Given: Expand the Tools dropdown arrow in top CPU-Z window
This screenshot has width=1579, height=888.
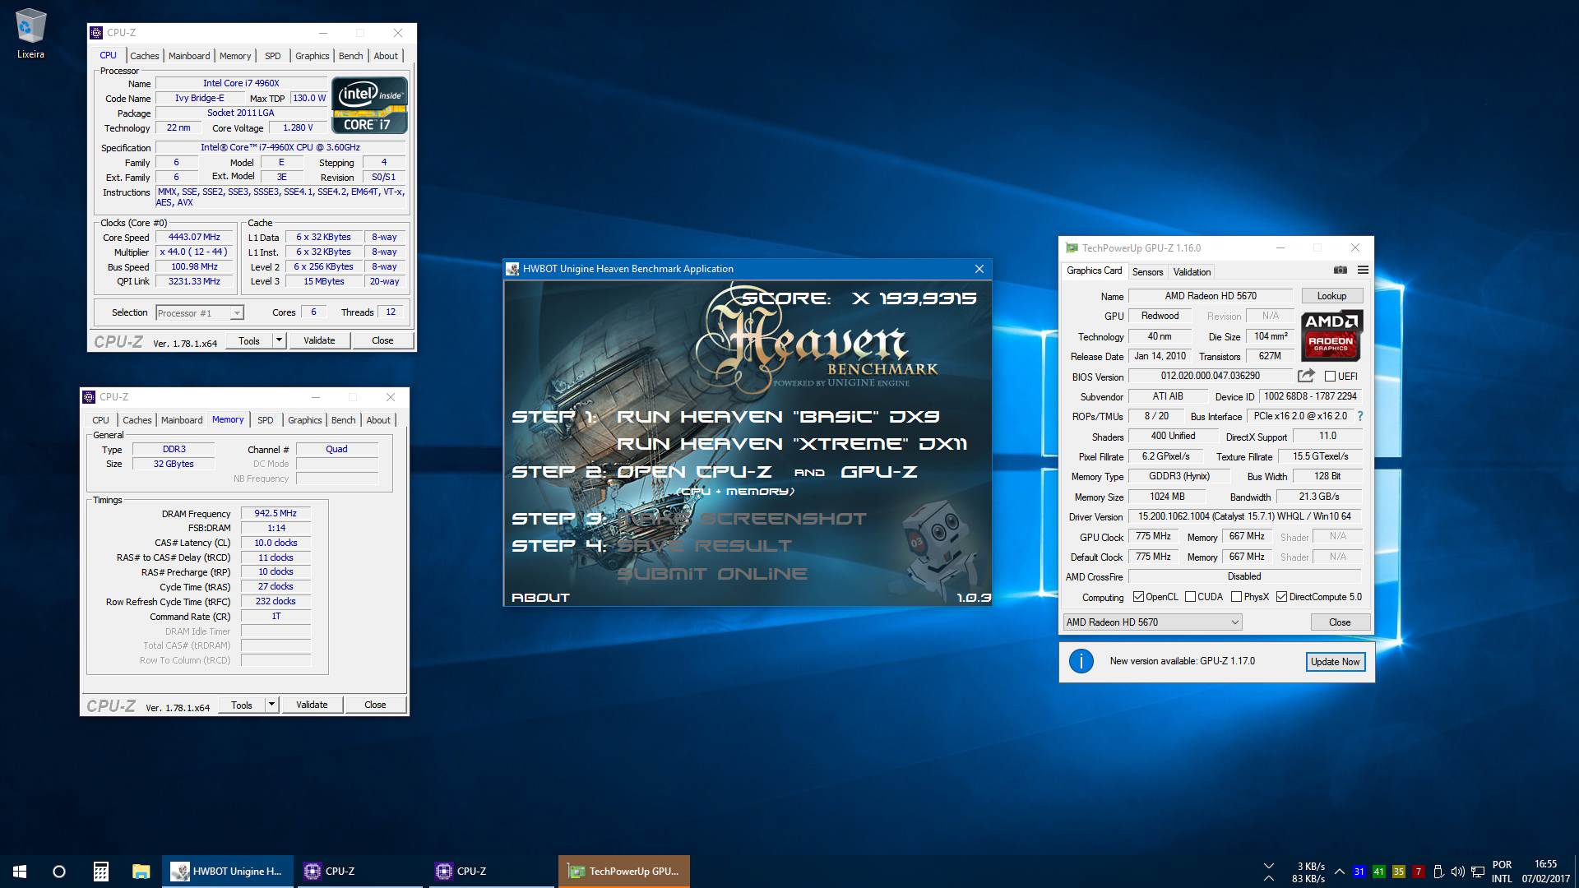Looking at the screenshot, I should coord(279,340).
